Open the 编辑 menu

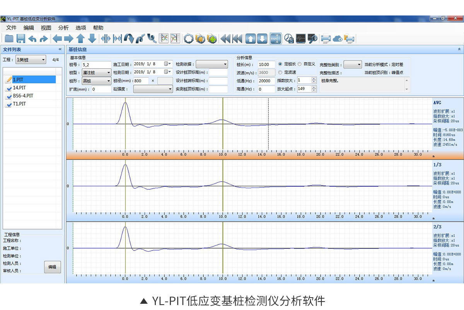(x=29, y=28)
